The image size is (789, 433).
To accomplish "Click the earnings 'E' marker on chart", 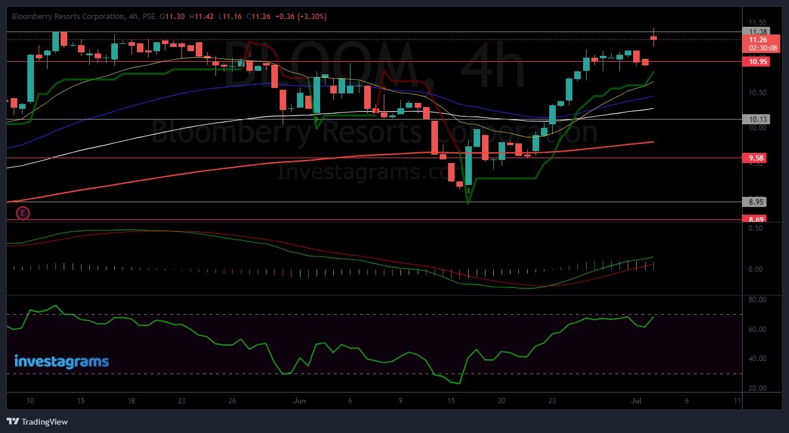I will 23,212.
